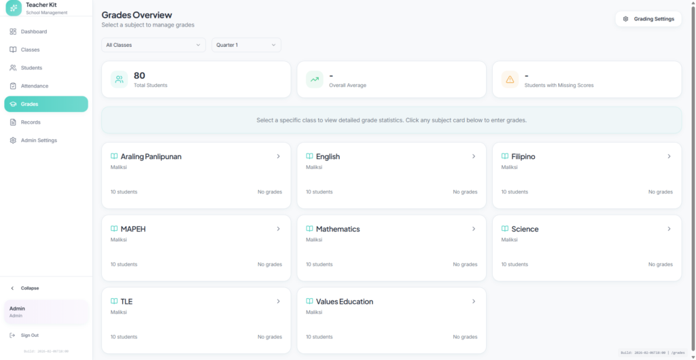Screen dimensions: 696x360
Task: Expand the English subject chevron
Action: click(474, 156)
